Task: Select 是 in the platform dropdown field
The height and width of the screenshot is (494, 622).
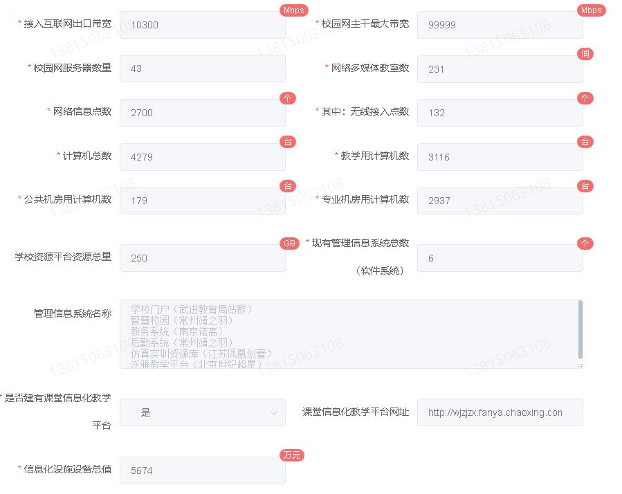Action: 203,412
